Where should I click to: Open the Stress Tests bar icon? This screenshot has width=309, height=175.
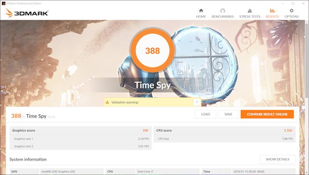pos(250,11)
